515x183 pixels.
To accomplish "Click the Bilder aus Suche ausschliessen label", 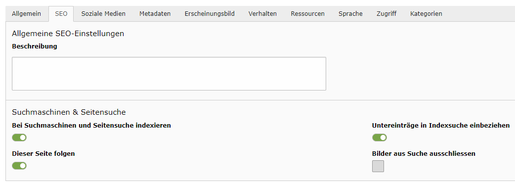I will tap(424, 153).
